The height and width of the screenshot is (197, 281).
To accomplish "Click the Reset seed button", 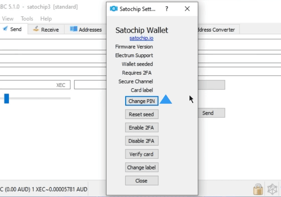I will click(141, 114).
